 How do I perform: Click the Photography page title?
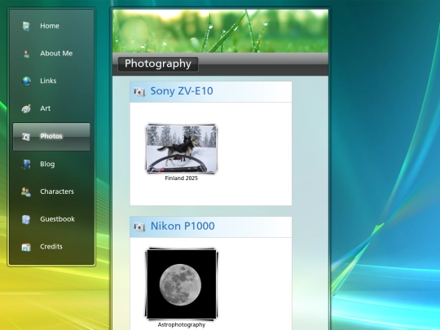click(x=158, y=64)
